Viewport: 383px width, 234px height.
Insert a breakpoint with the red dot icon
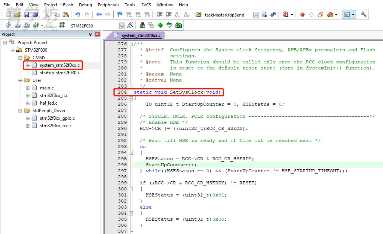(302, 15)
